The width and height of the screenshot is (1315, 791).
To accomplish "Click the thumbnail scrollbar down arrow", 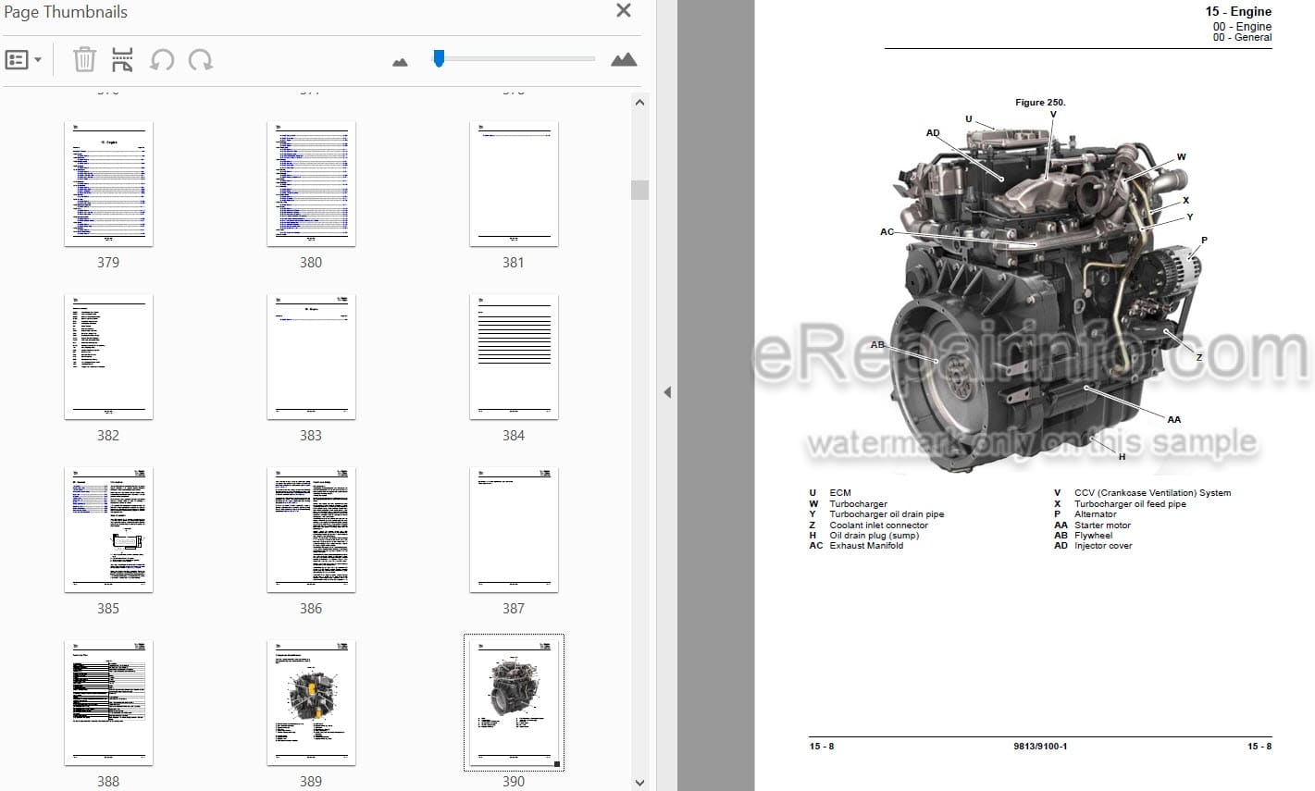I will (x=639, y=783).
